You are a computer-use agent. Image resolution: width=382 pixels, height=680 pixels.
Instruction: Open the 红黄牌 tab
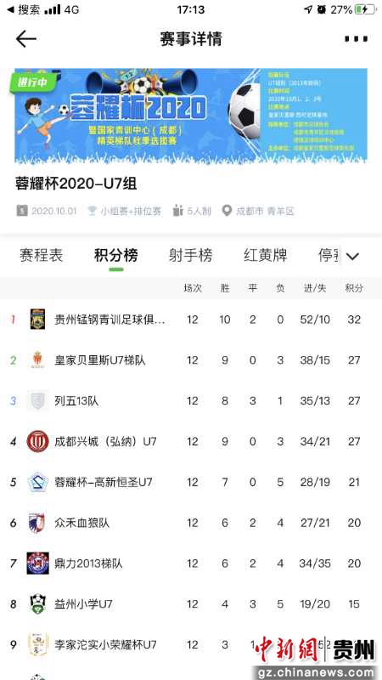[266, 256]
